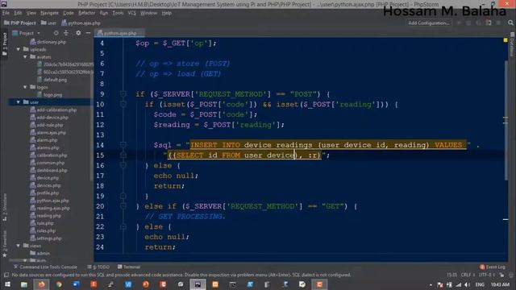516x290 pixels.
Task: Click PHP Project breadcrumb
Action: [19, 23]
